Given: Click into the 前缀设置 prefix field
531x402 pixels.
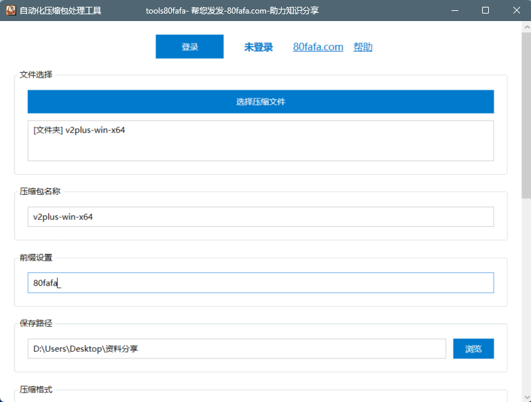Looking at the screenshot, I should point(260,282).
